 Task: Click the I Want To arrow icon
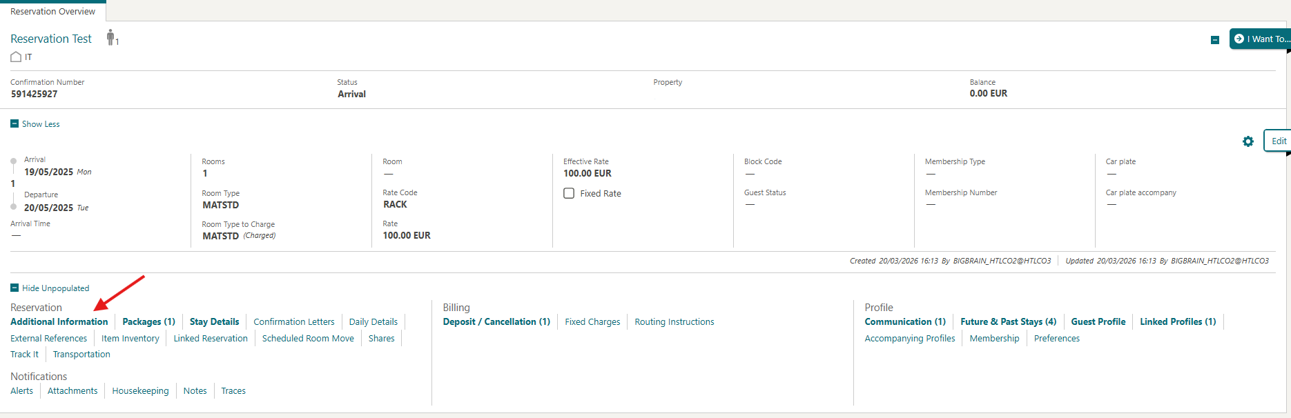click(1239, 39)
